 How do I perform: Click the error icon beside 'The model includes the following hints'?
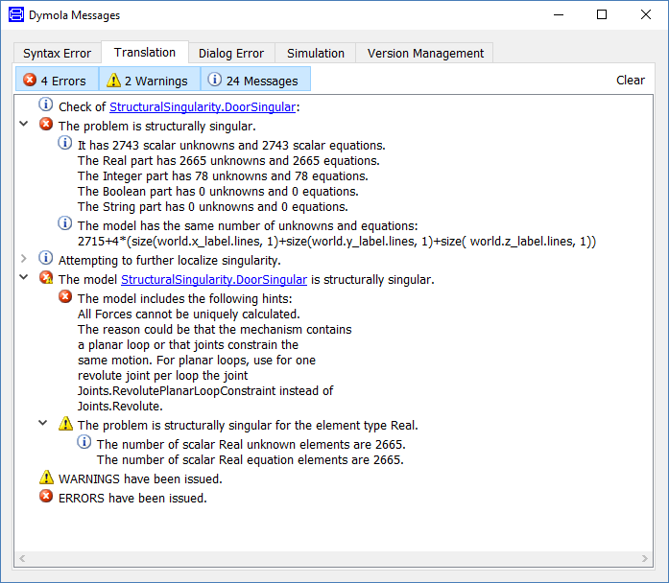pyautogui.click(x=65, y=296)
